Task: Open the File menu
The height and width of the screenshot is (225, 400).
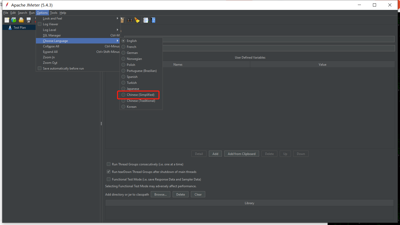Action: [x=6, y=13]
